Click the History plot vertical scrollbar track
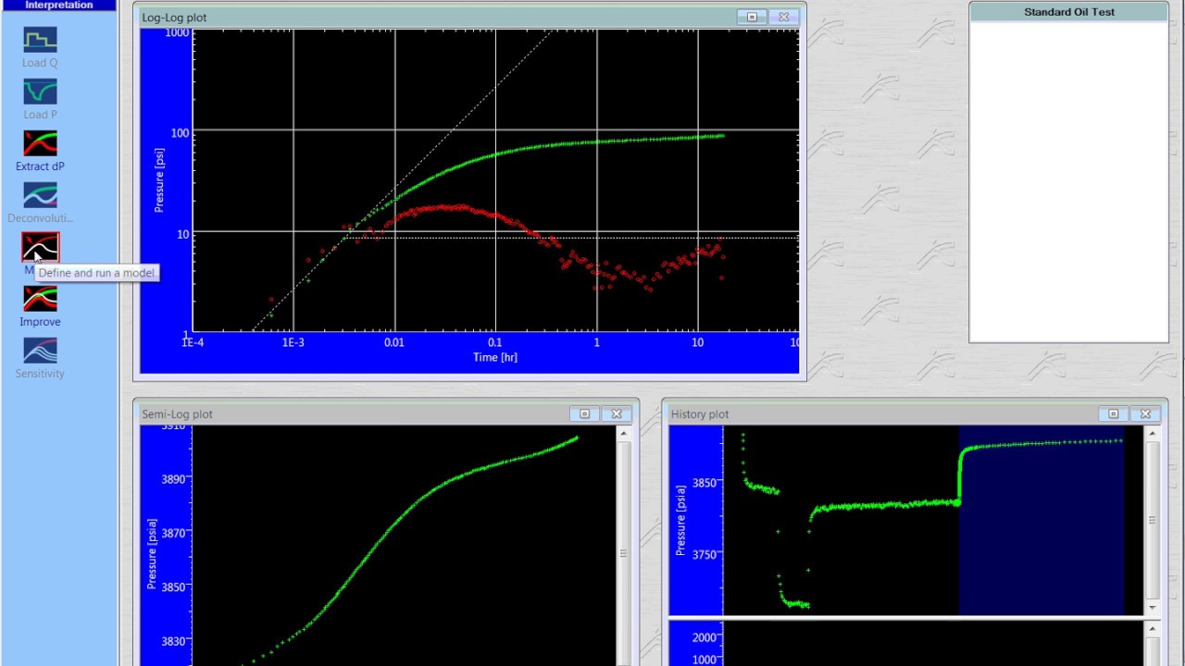This screenshot has height=666, width=1185. coord(1153,520)
